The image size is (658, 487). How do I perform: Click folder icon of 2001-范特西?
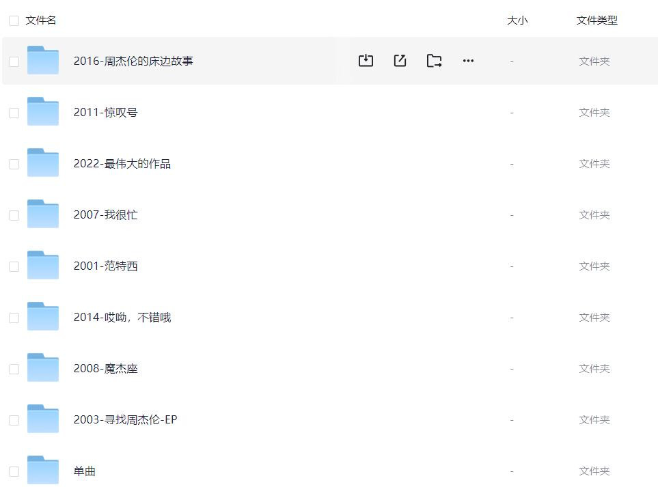pyautogui.click(x=43, y=265)
